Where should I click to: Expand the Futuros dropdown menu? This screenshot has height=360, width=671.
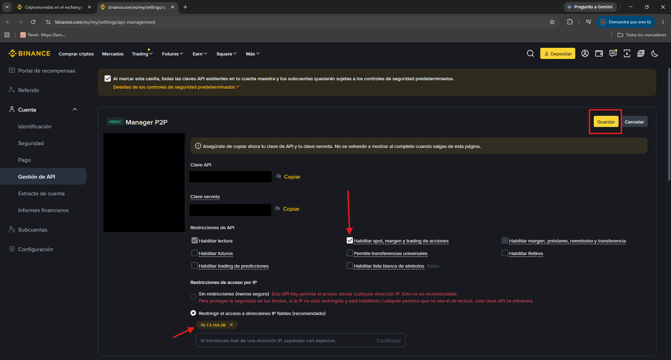click(172, 54)
